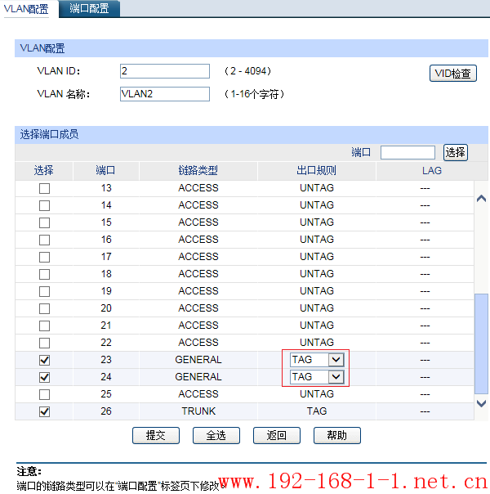Screen dimensions: 490x494
Task: Click the 全选 select-all button
Action: point(216,435)
